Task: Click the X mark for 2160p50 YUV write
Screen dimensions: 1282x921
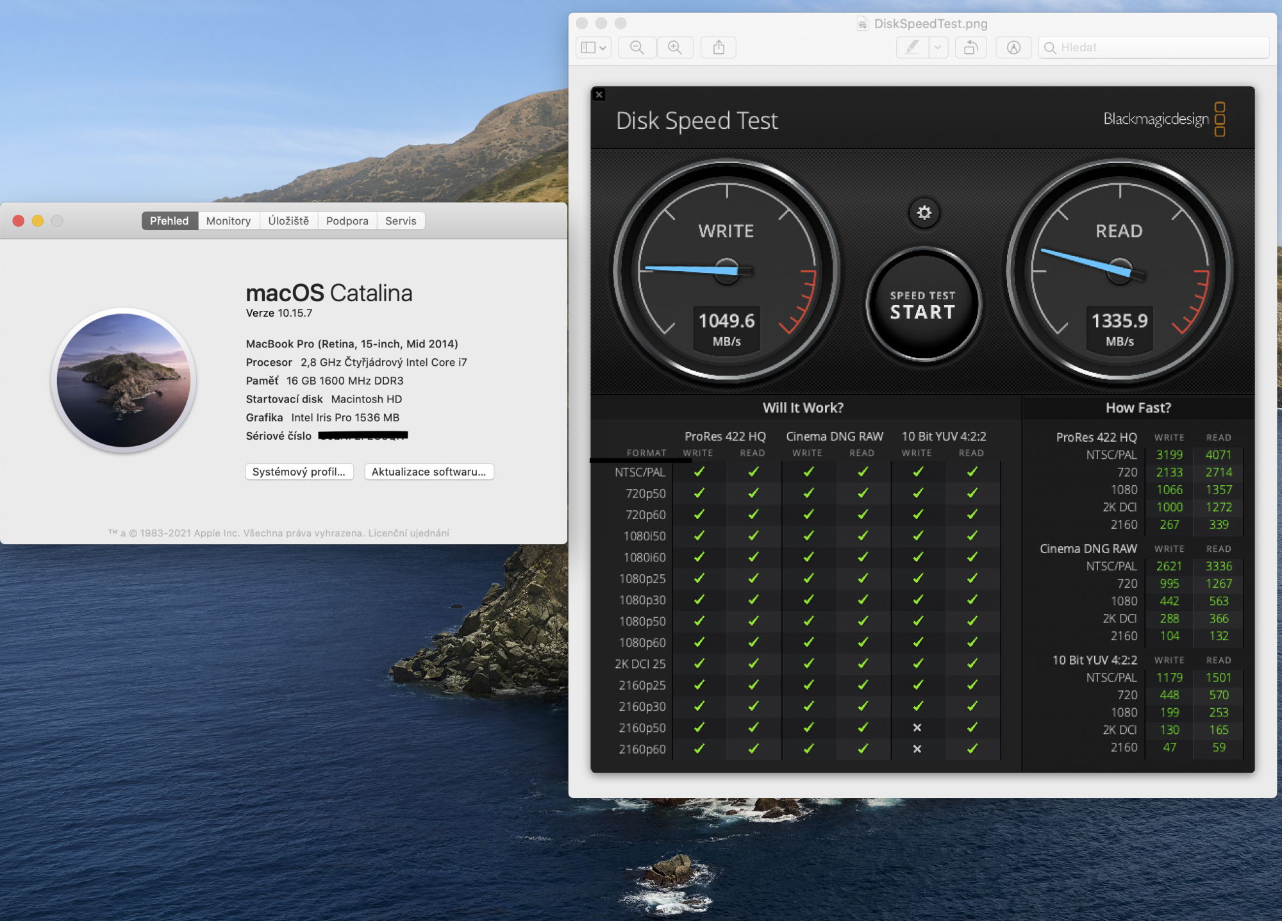Action: click(x=917, y=727)
